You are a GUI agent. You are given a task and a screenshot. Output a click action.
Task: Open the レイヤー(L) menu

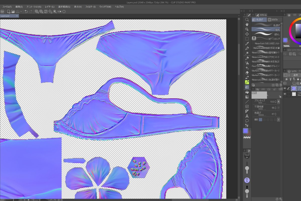tap(50, 7)
